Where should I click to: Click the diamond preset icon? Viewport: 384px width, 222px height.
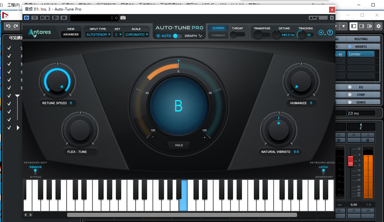pos(116,18)
